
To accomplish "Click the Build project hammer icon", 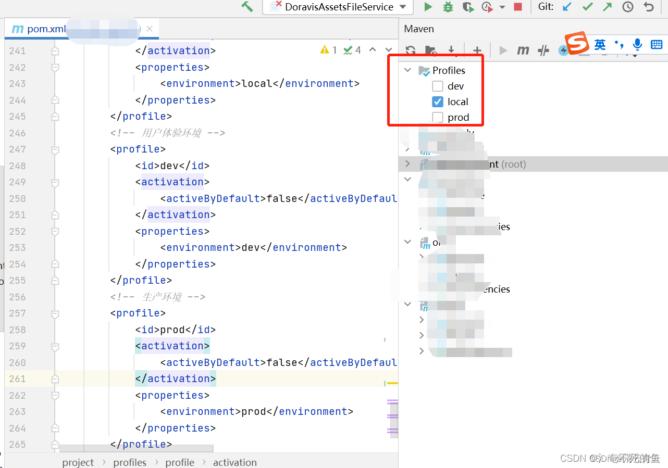I will [247, 7].
